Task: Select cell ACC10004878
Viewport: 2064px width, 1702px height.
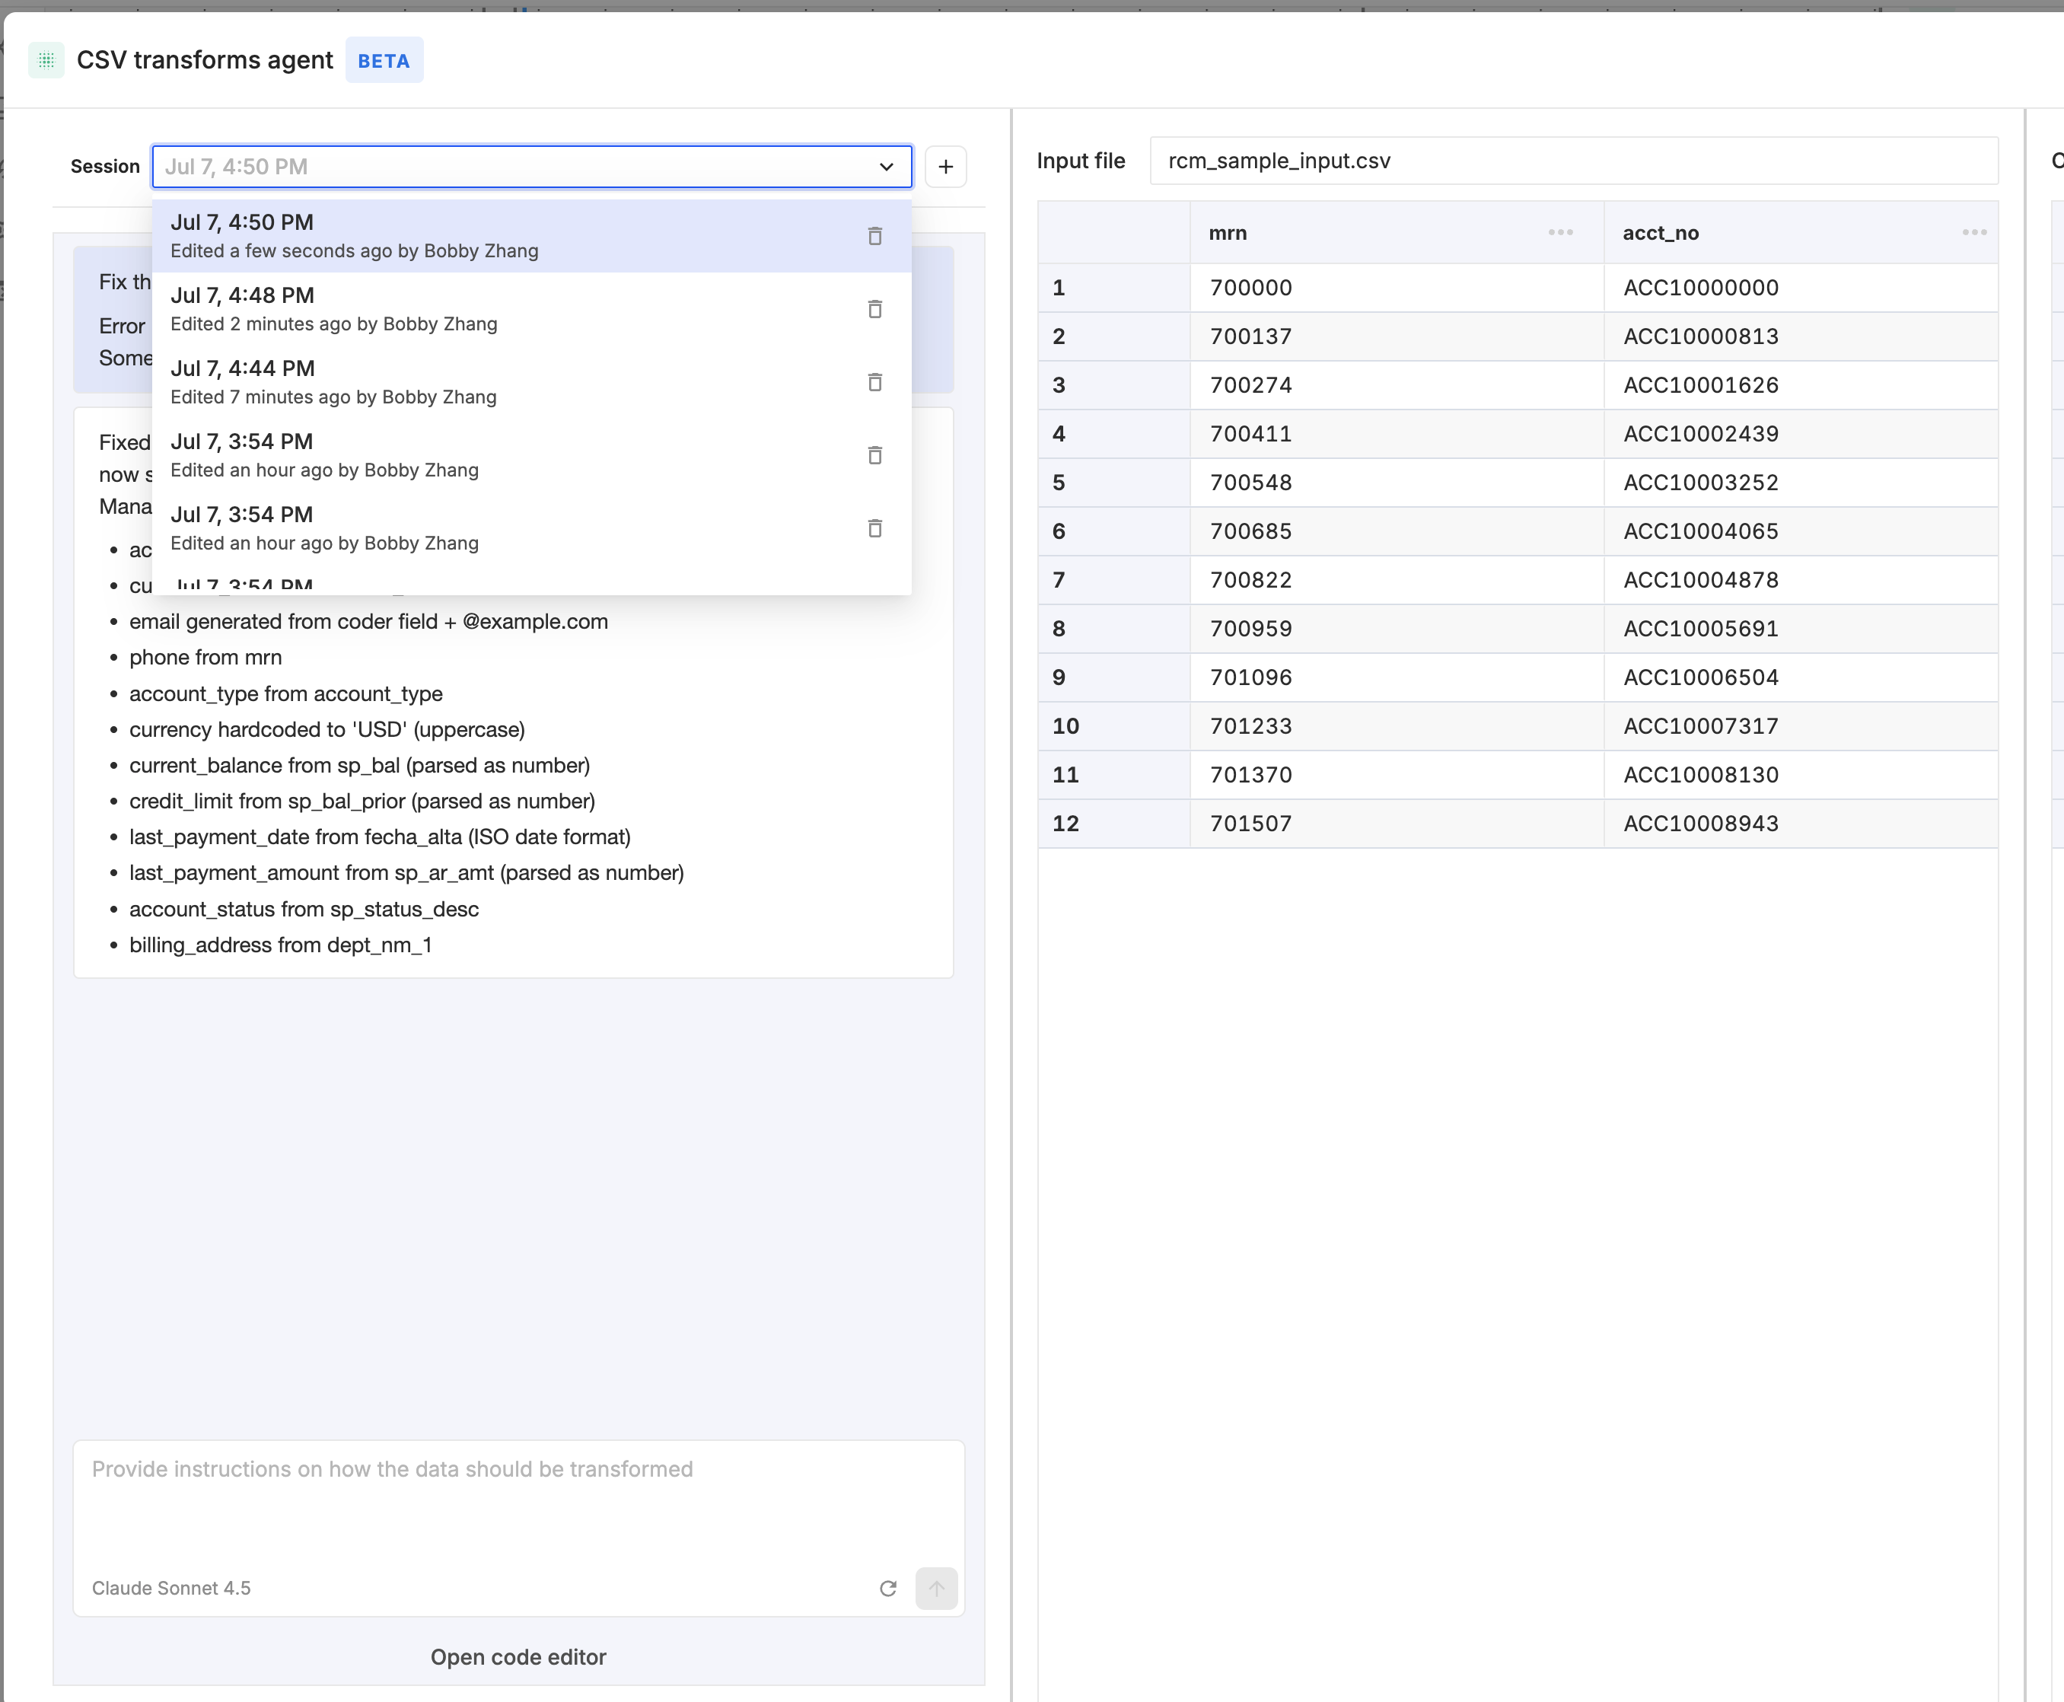Action: 1801,581
